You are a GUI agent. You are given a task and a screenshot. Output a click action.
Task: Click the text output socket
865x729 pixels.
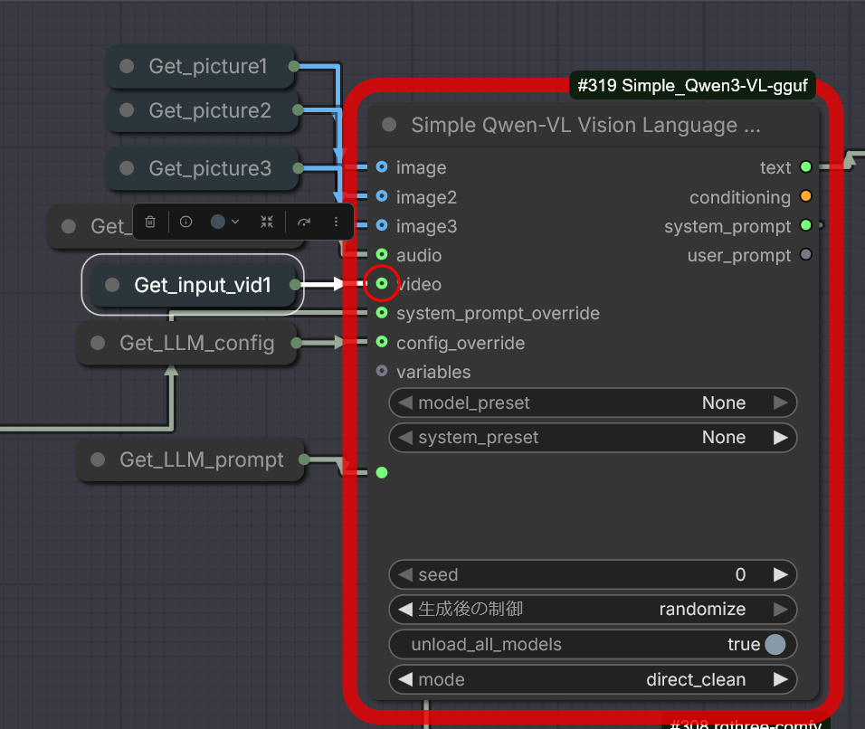(806, 166)
